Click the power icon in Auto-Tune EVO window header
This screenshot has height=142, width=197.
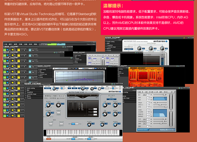point(114,84)
